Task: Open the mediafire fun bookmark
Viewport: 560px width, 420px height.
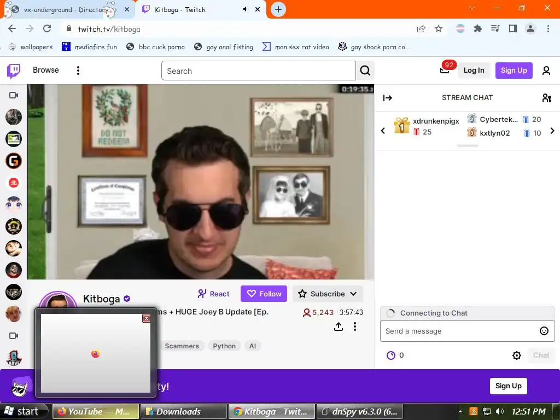Action: click(89, 47)
